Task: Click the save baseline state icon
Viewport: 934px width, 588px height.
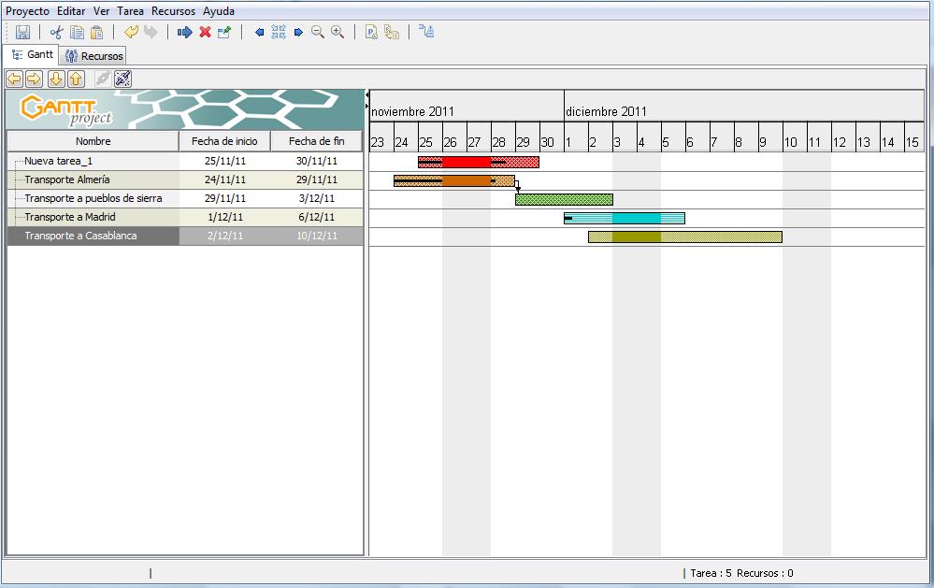Action: click(372, 32)
